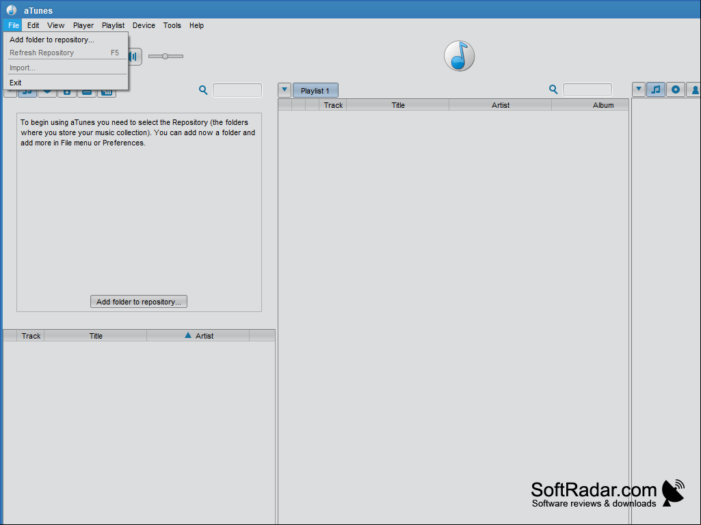Sort playlist by Track column header
This screenshot has width=701, height=525.
pos(333,105)
